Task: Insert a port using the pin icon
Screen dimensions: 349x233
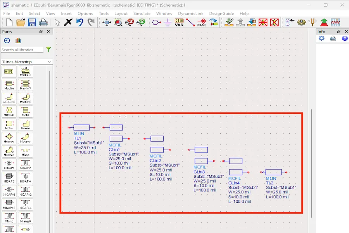Action: (x=157, y=22)
